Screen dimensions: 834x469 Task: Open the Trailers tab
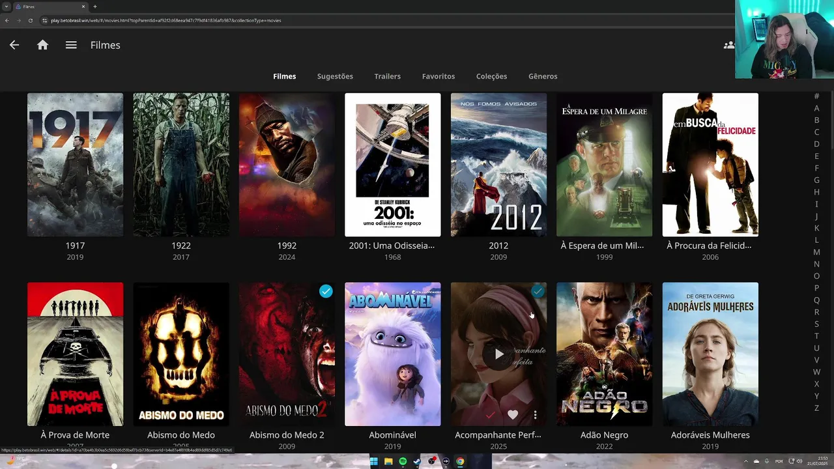pyautogui.click(x=388, y=76)
